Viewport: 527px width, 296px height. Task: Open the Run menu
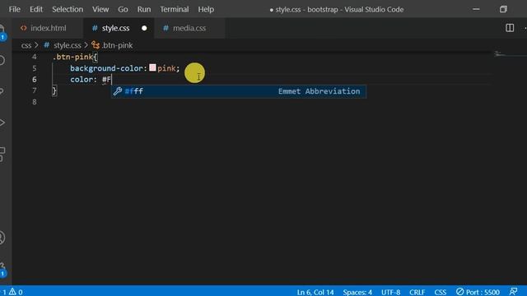click(x=144, y=9)
